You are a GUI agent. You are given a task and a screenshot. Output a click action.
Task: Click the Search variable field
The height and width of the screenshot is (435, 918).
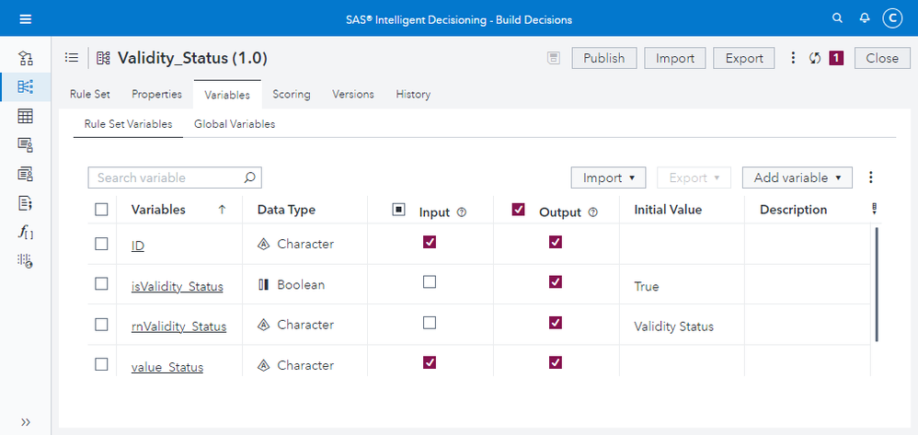167,177
